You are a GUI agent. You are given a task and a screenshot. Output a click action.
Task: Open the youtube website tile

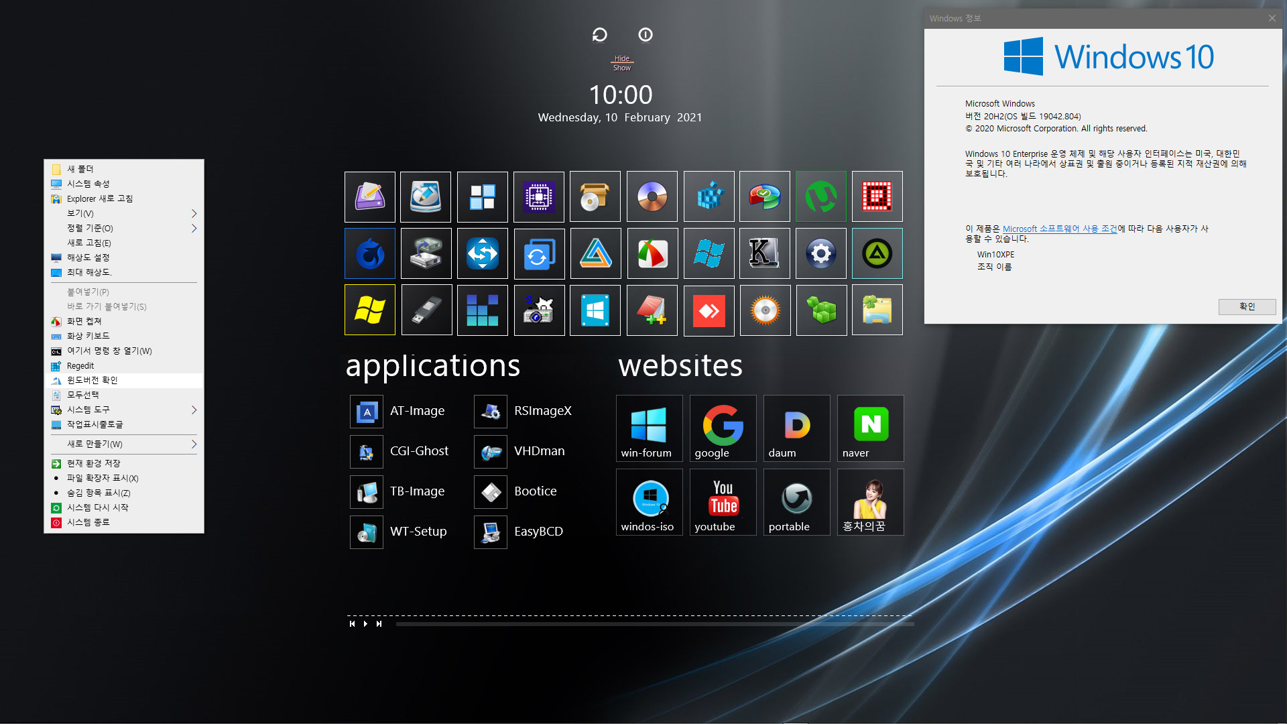point(723,502)
